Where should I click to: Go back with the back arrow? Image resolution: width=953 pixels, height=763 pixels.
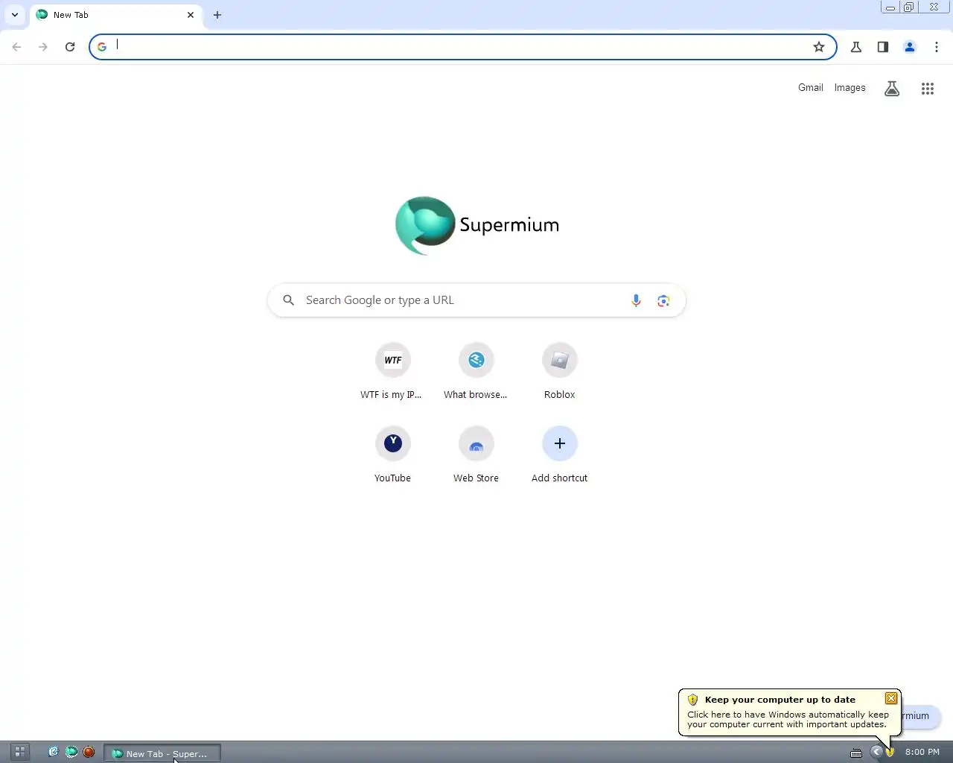click(16, 47)
